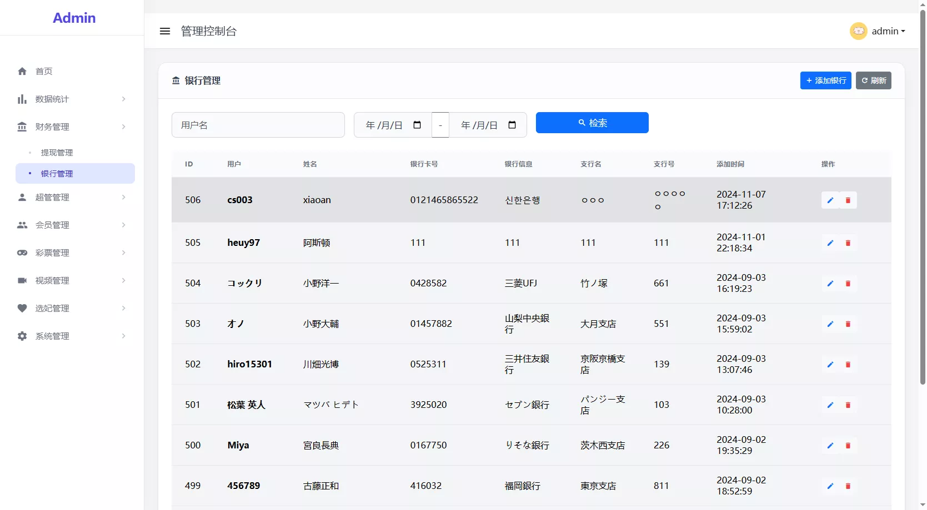927x510 pixels.
Task: Click the people icon beside 会员管理
Action: (22, 225)
